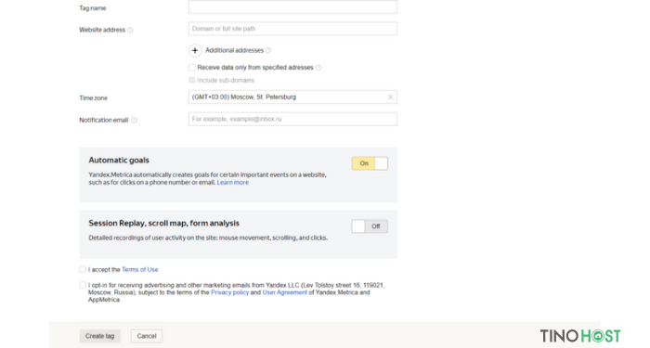Open the Privacy policy link
This screenshot has height=348, width=650.
coord(229,292)
